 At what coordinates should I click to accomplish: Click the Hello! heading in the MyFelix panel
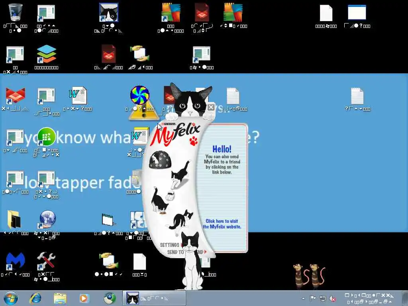[222, 149]
